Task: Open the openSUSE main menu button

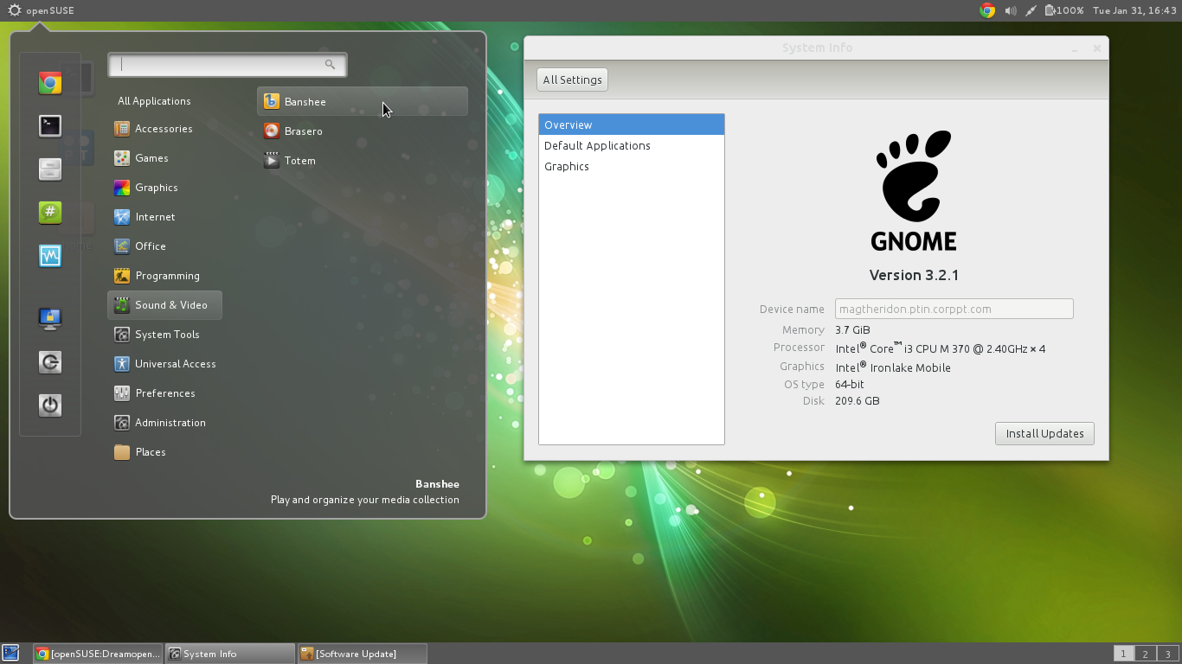Action: point(41,10)
